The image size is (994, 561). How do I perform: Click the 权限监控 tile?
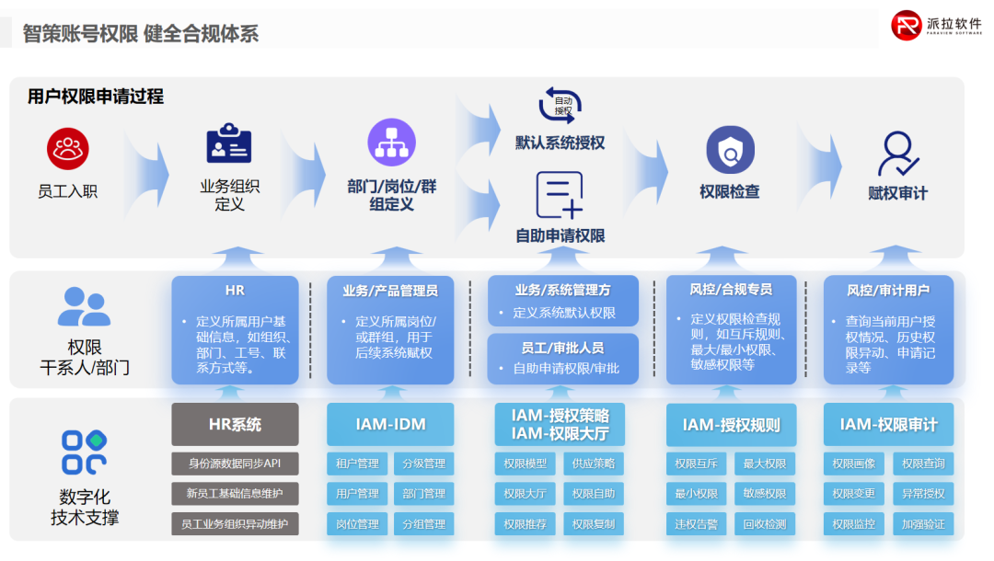[x=854, y=524]
